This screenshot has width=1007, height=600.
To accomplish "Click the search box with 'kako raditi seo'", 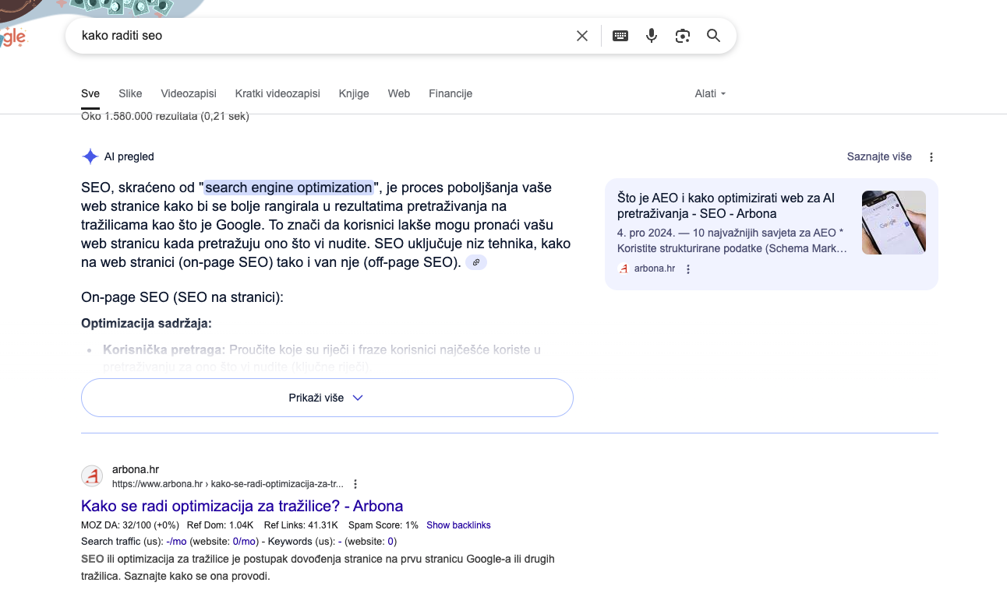I will (323, 36).
